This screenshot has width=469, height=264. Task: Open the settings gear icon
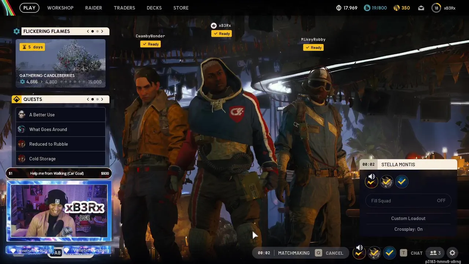click(x=453, y=253)
